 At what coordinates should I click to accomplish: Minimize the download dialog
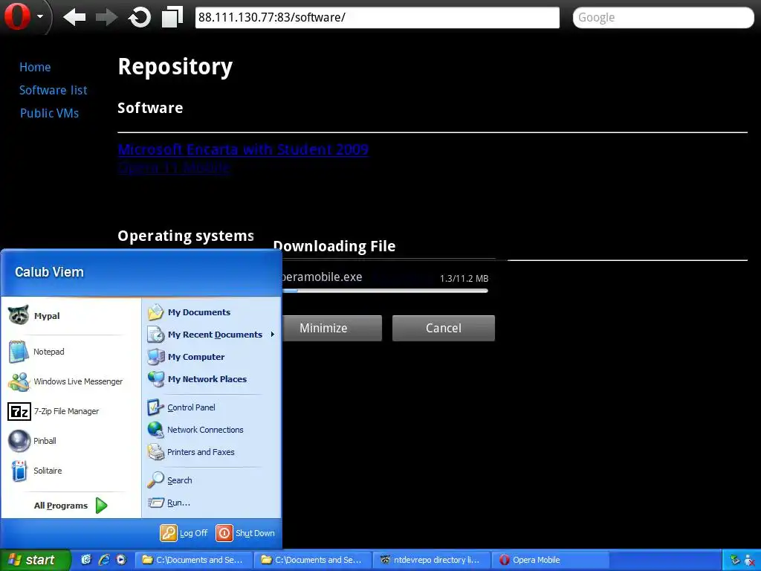pos(332,328)
